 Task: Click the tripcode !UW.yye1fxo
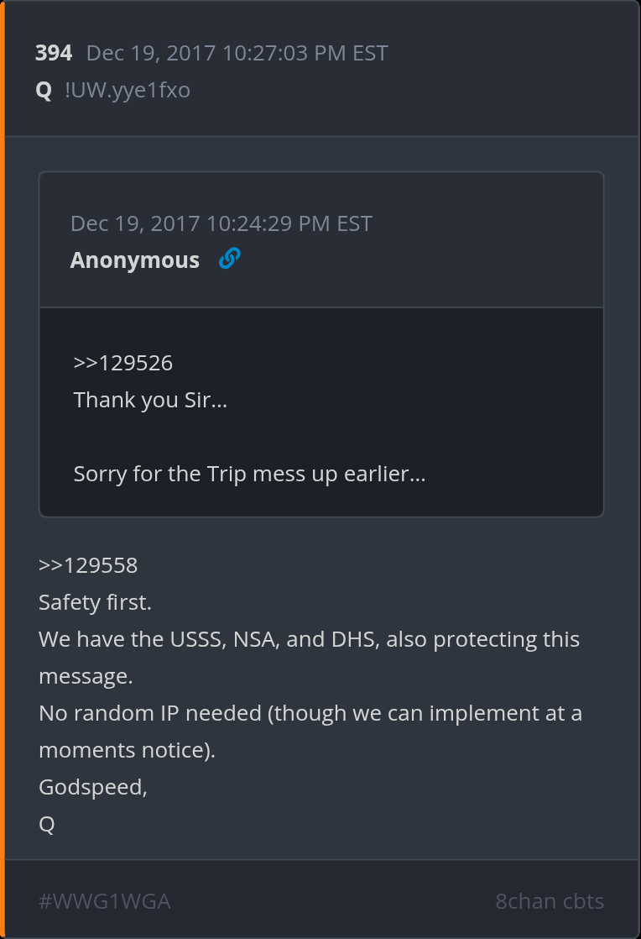(128, 90)
